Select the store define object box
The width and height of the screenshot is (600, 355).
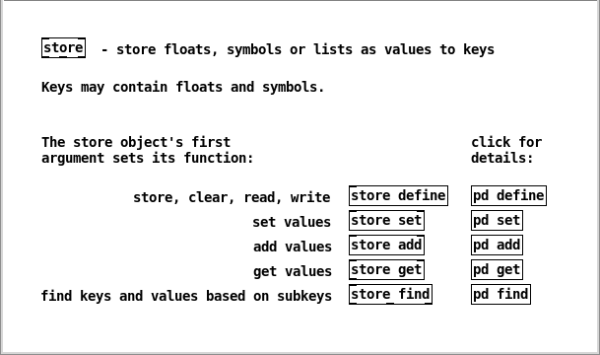point(398,195)
